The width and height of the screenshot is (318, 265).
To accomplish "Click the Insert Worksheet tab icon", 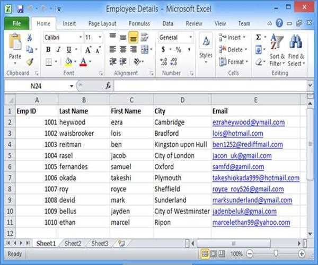I will coord(121,243).
